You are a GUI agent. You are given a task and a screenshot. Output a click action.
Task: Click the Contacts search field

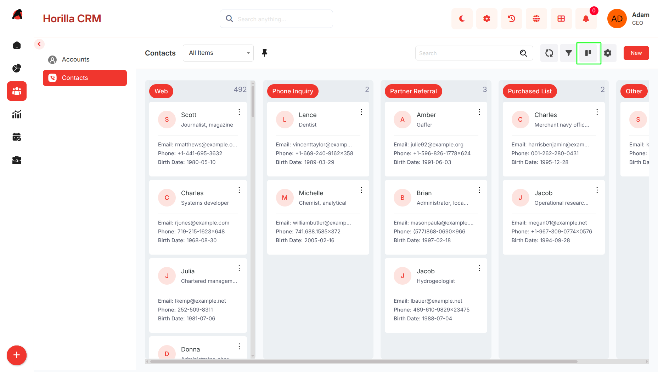[474, 53]
